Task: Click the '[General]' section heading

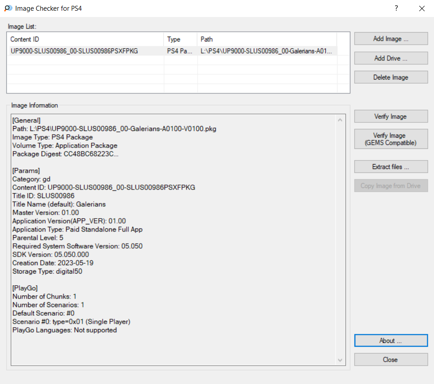Action: coord(26,120)
